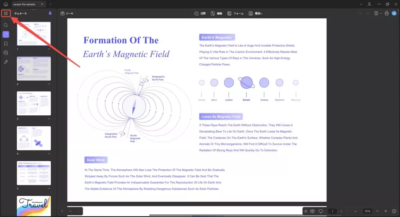Click the next arrow in bottom-left bar
Screen dimensions: 400x217
click(x=79, y=211)
